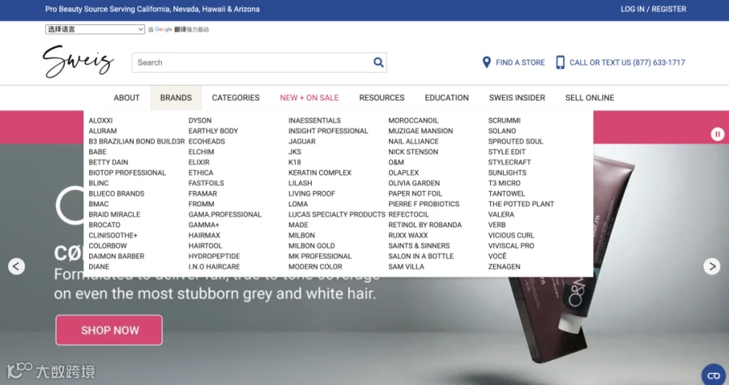
Task: Click CALL OR TEXT US phone link
Action: (627, 62)
